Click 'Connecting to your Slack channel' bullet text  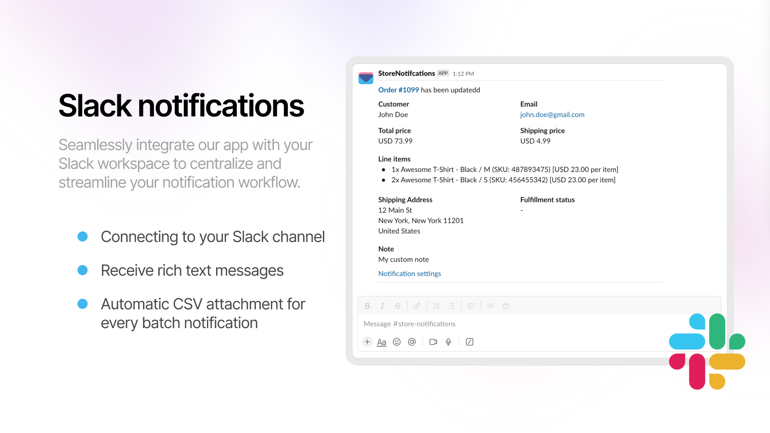213,237
